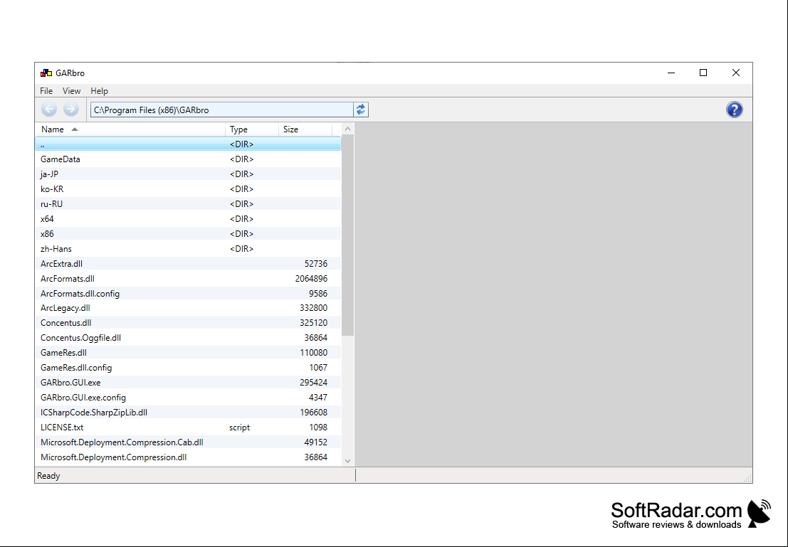Sort the list by the Type column header

[252, 129]
